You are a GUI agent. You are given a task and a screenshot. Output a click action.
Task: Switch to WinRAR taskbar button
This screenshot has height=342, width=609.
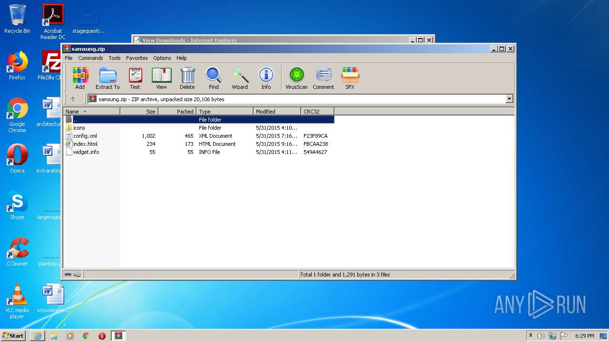(118, 336)
